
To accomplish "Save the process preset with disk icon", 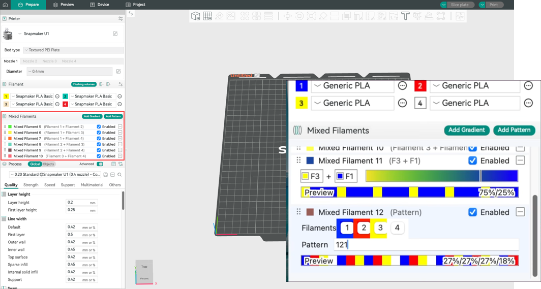I will [x=106, y=175].
